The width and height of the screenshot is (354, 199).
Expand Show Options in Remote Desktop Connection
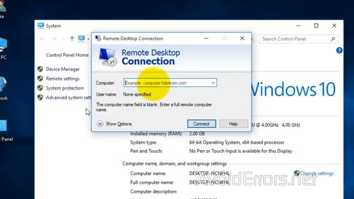114,124
